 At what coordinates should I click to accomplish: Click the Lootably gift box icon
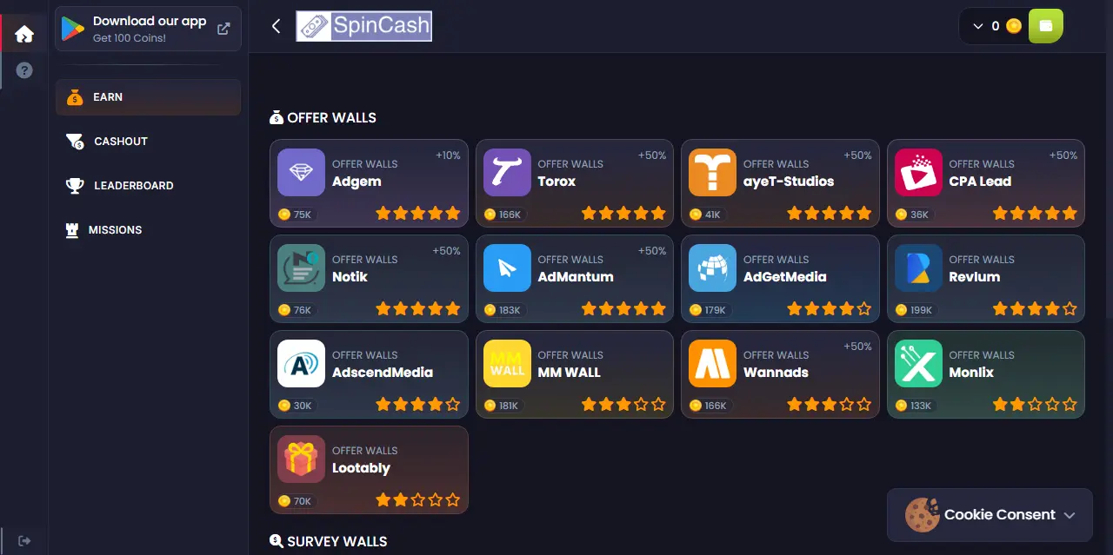(x=301, y=459)
